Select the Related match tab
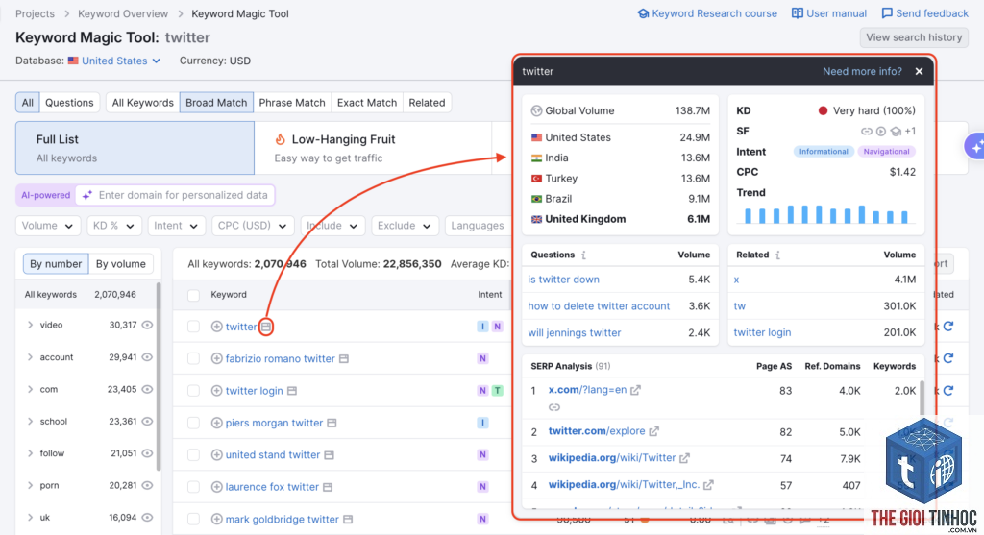 [x=427, y=103]
